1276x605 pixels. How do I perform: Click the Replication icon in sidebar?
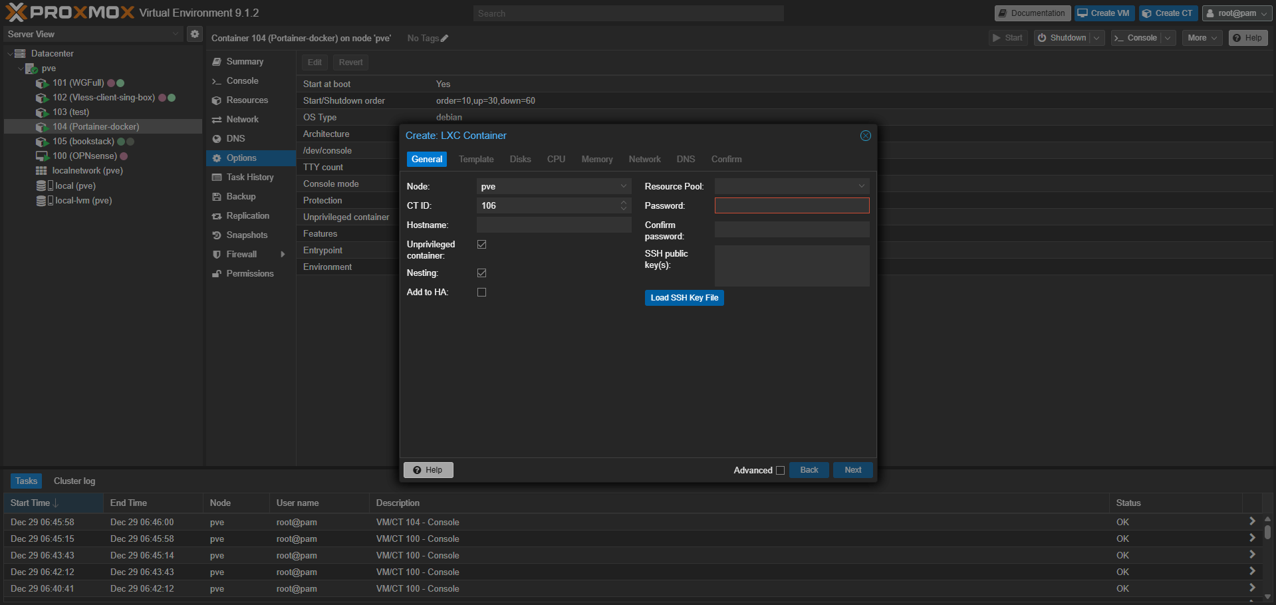[217, 216]
